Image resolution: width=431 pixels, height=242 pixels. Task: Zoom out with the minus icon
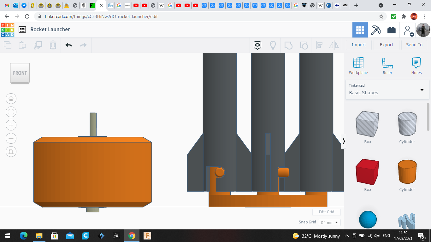[x=11, y=139]
